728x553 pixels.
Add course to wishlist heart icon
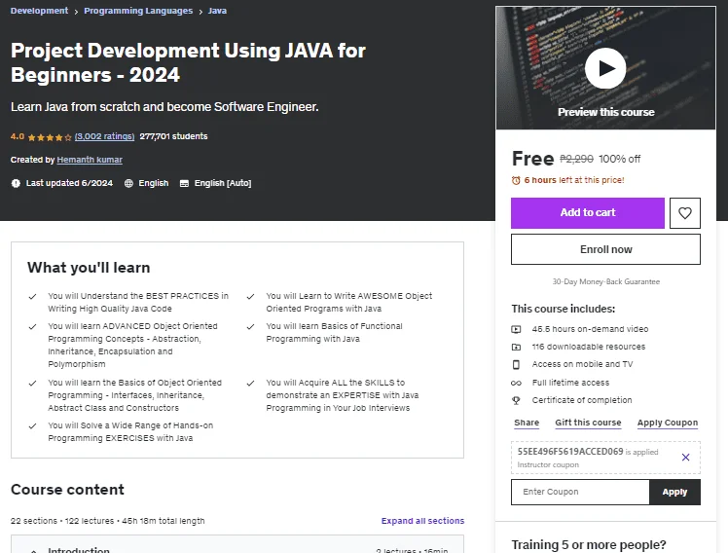tap(685, 213)
